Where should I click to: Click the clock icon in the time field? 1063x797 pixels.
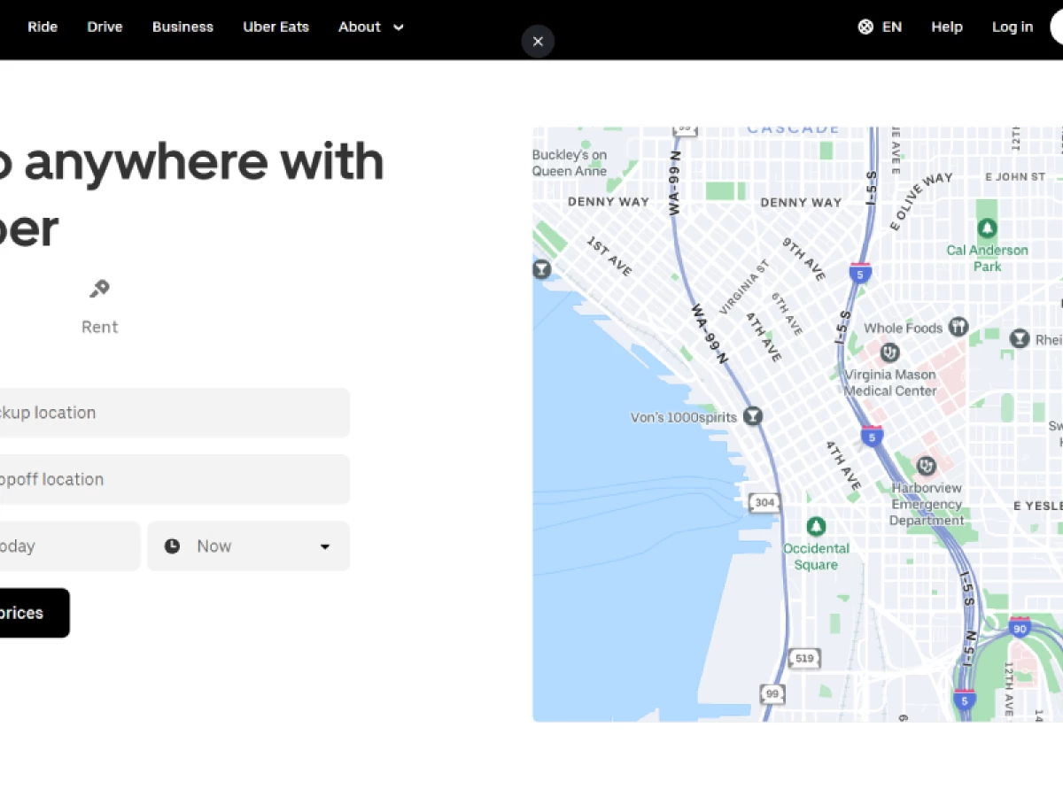click(172, 546)
